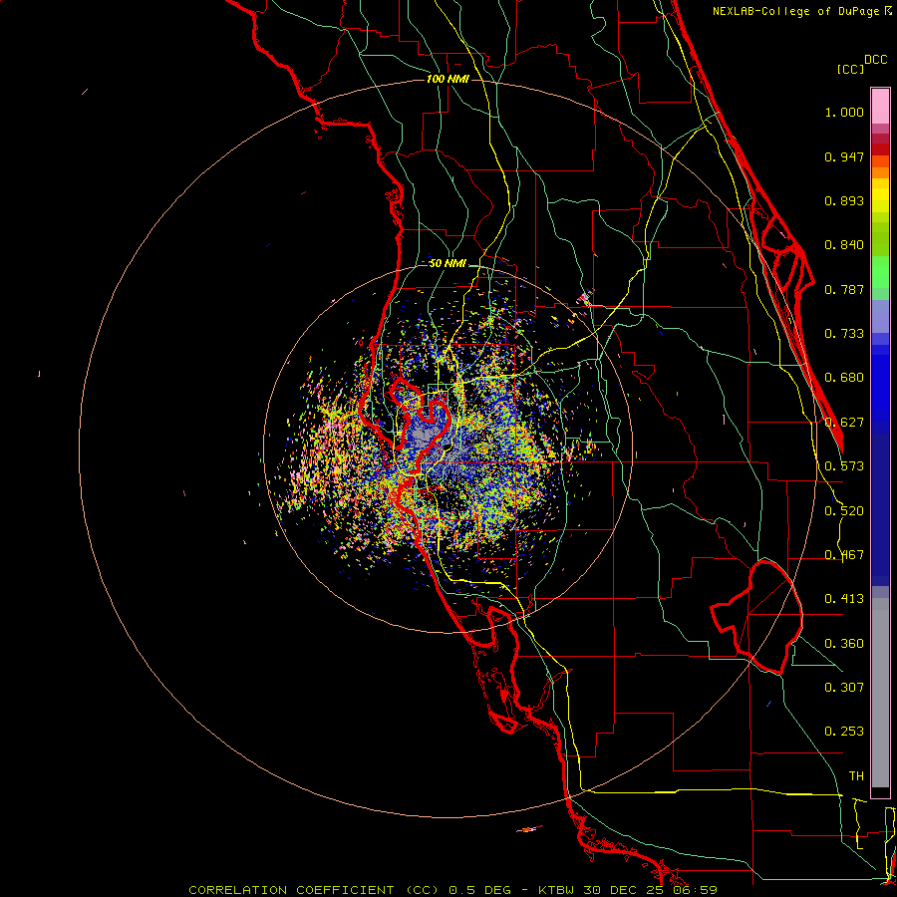Image resolution: width=897 pixels, height=897 pixels.
Task: Click the KTBW station identifier
Action: point(558,890)
